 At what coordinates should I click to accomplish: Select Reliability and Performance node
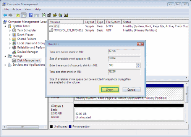31,47
